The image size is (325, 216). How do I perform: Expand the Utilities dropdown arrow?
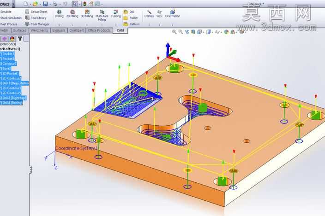(x=149, y=25)
